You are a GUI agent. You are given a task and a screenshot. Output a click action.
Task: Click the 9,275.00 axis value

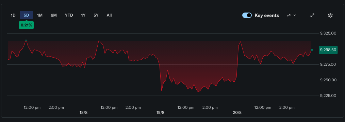[x=328, y=64]
